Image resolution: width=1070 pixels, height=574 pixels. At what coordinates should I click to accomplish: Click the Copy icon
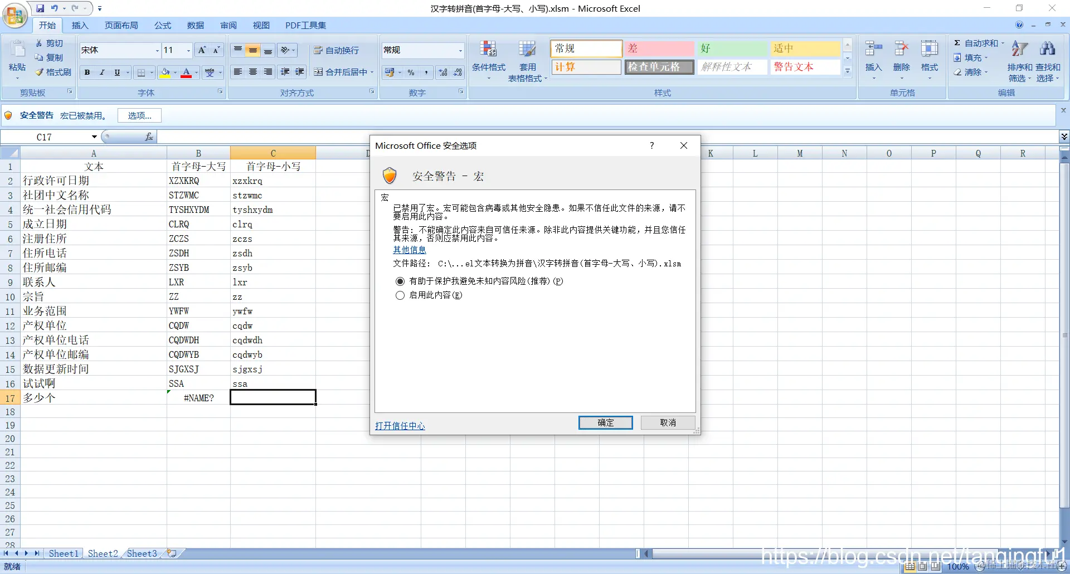[x=38, y=57]
